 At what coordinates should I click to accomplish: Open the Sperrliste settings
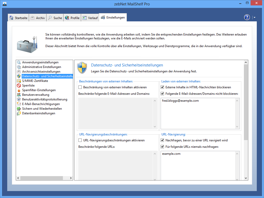[x=28, y=85]
